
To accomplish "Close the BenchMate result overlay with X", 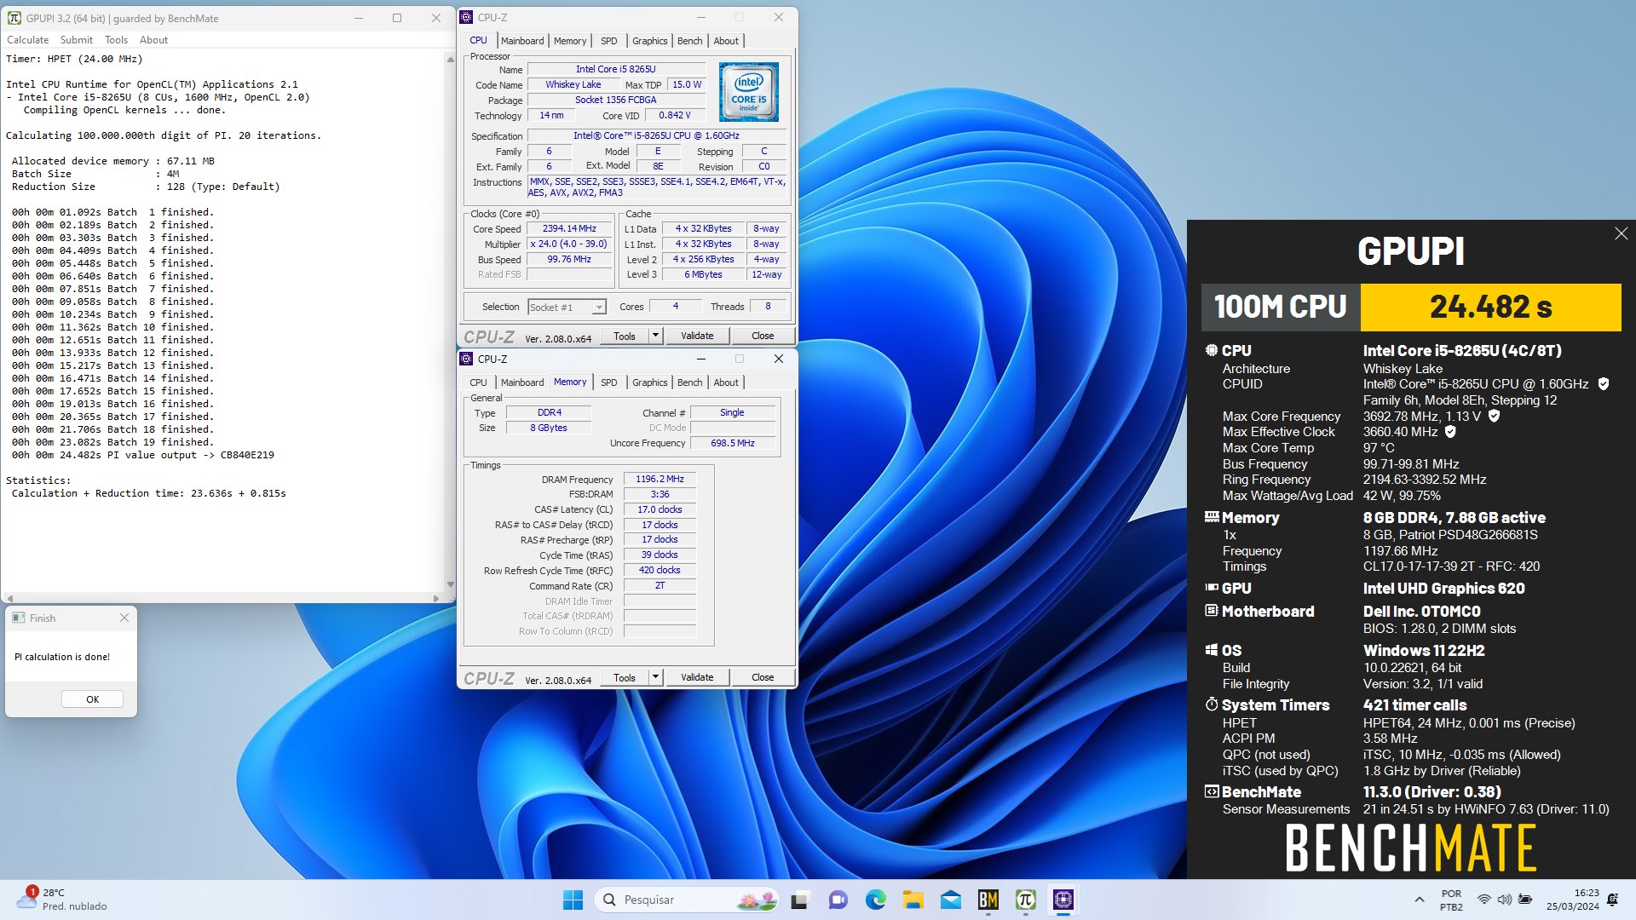I will (x=1621, y=233).
